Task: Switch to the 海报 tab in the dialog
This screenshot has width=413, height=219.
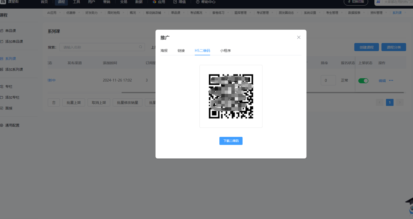Action: tap(164, 51)
